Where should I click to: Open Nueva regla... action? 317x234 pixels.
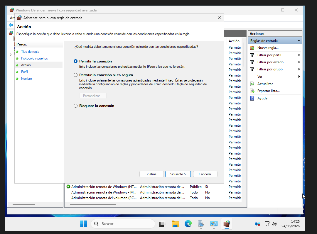[x=268, y=48]
